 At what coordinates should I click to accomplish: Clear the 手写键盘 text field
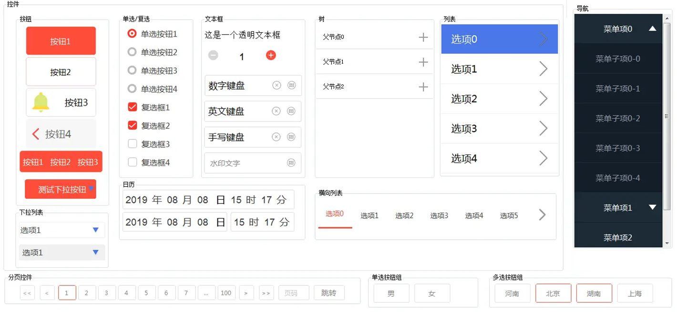(276, 137)
